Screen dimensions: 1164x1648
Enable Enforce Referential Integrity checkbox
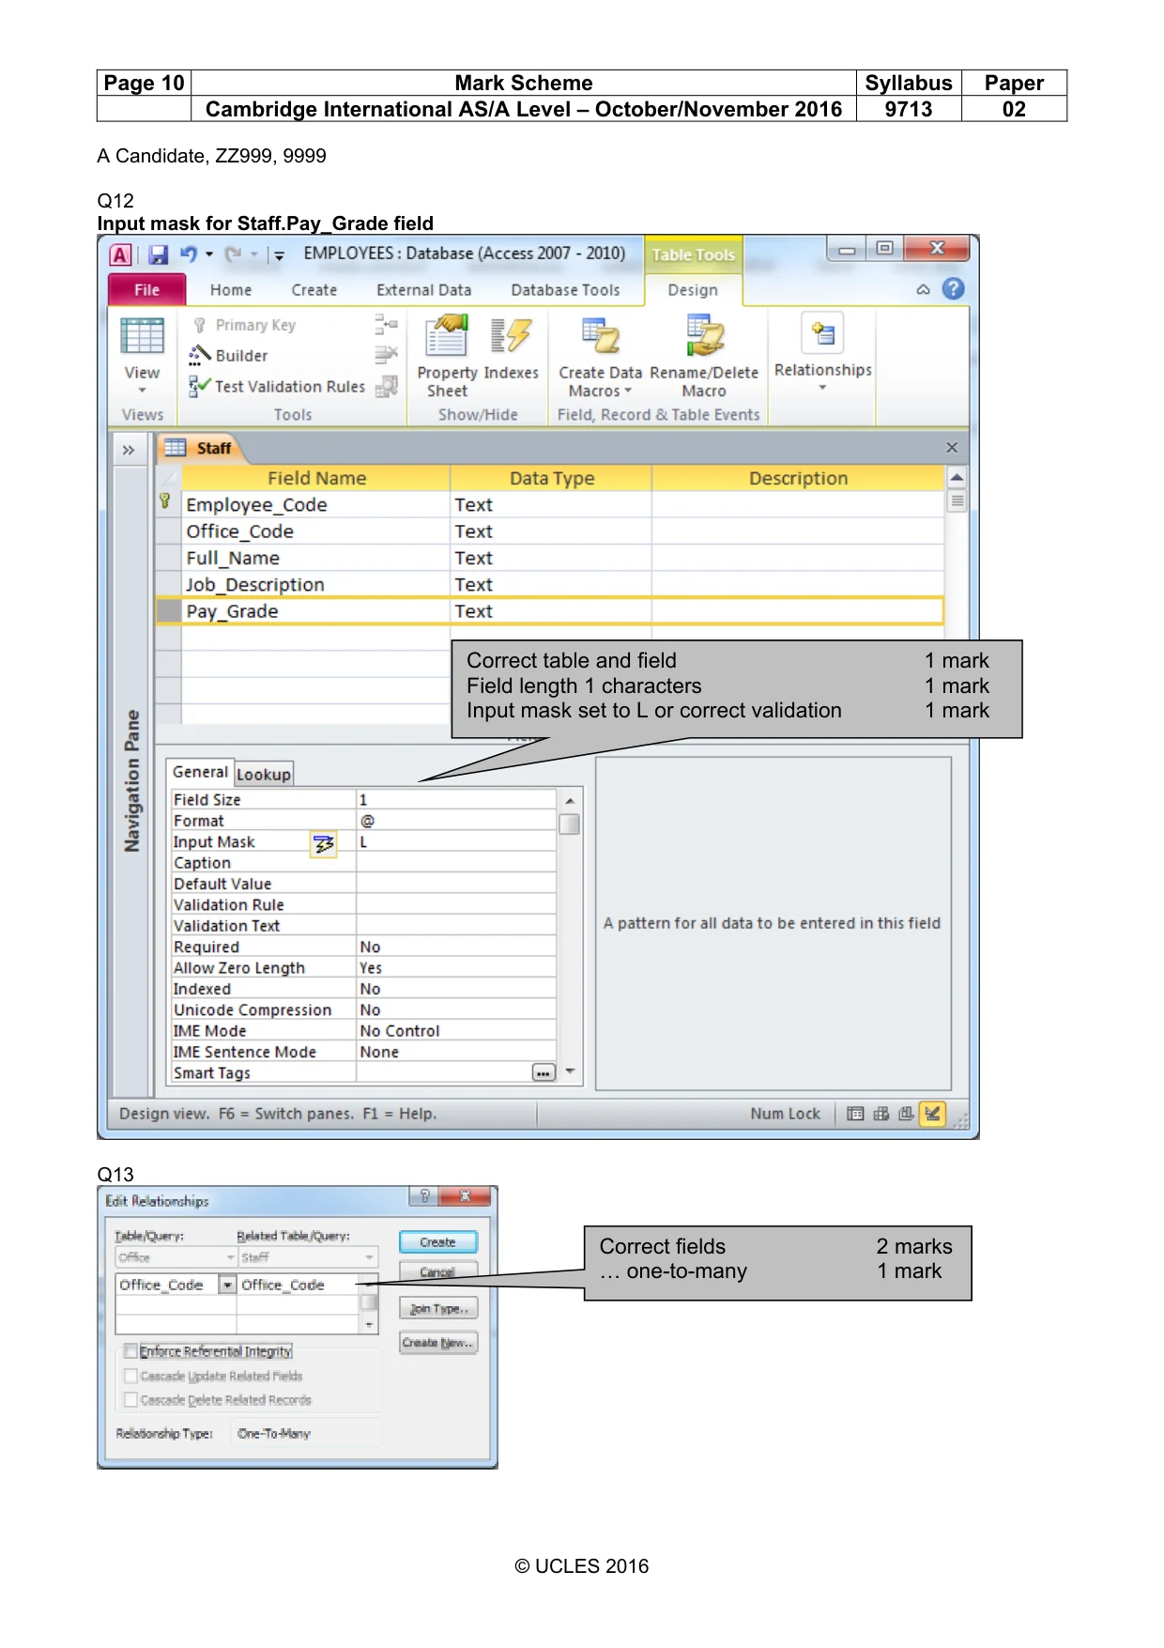[130, 1351]
